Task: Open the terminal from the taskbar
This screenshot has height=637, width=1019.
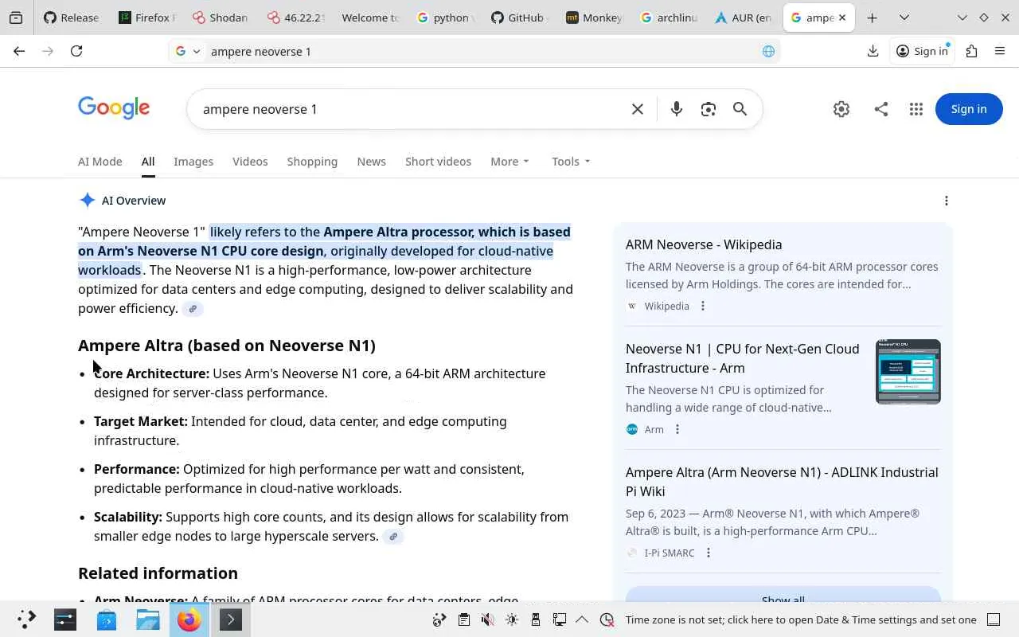Action: coord(231,619)
